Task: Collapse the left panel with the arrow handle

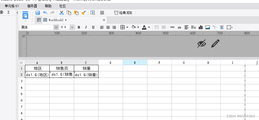Action: click(x=17, y=13)
